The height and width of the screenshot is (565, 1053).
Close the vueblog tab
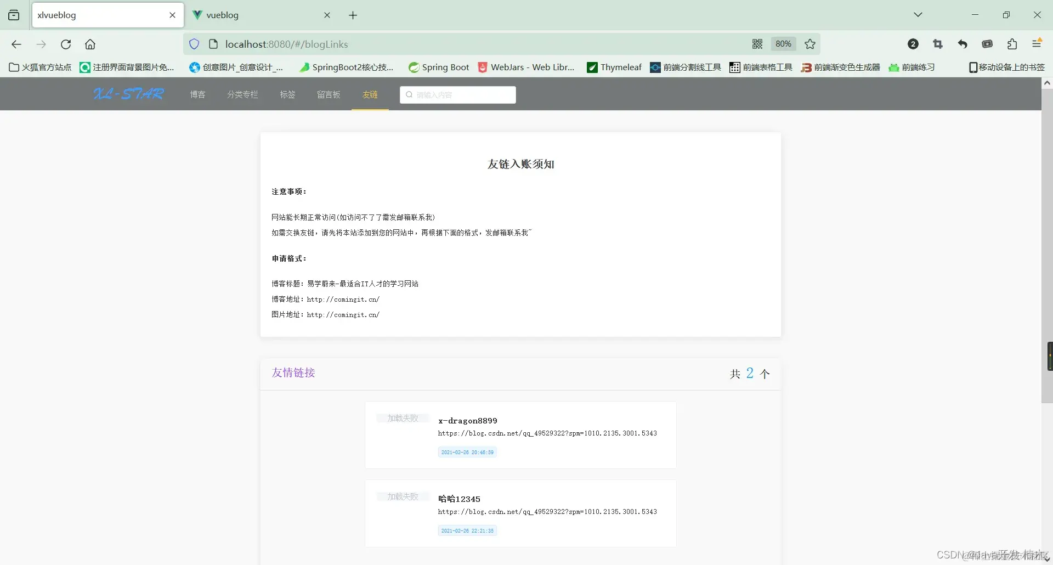[x=327, y=15]
